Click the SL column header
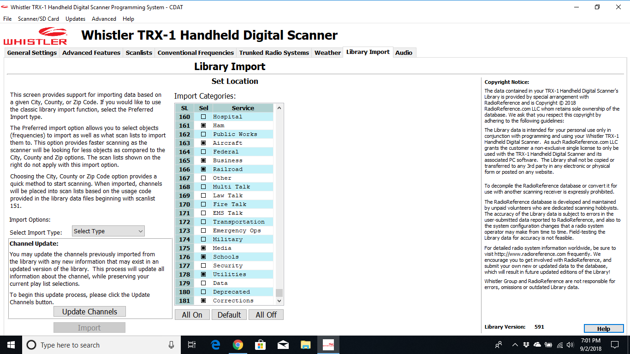Viewport: 630px width, 354px height. [184, 108]
